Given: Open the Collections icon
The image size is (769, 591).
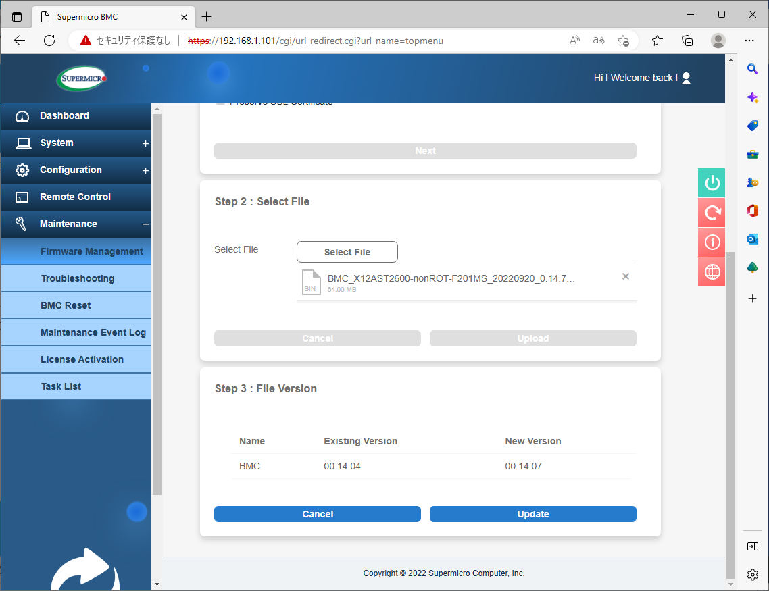Looking at the screenshot, I should point(688,41).
